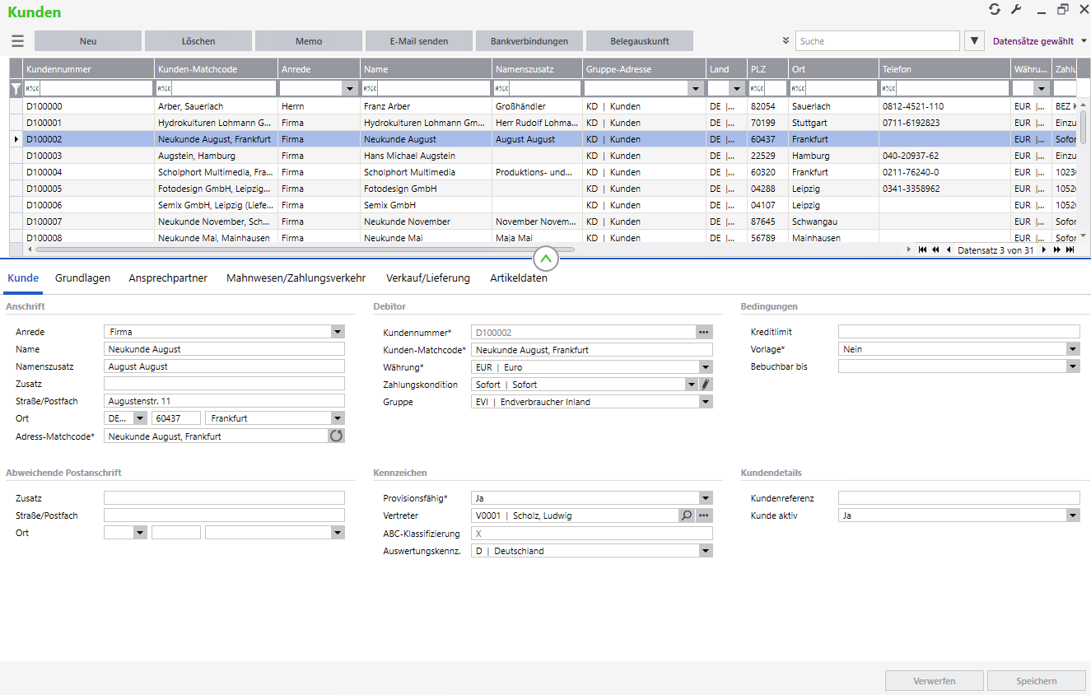
Task: Go to the previous record
Action: 949,250
